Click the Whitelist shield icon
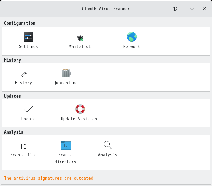 [80, 38]
